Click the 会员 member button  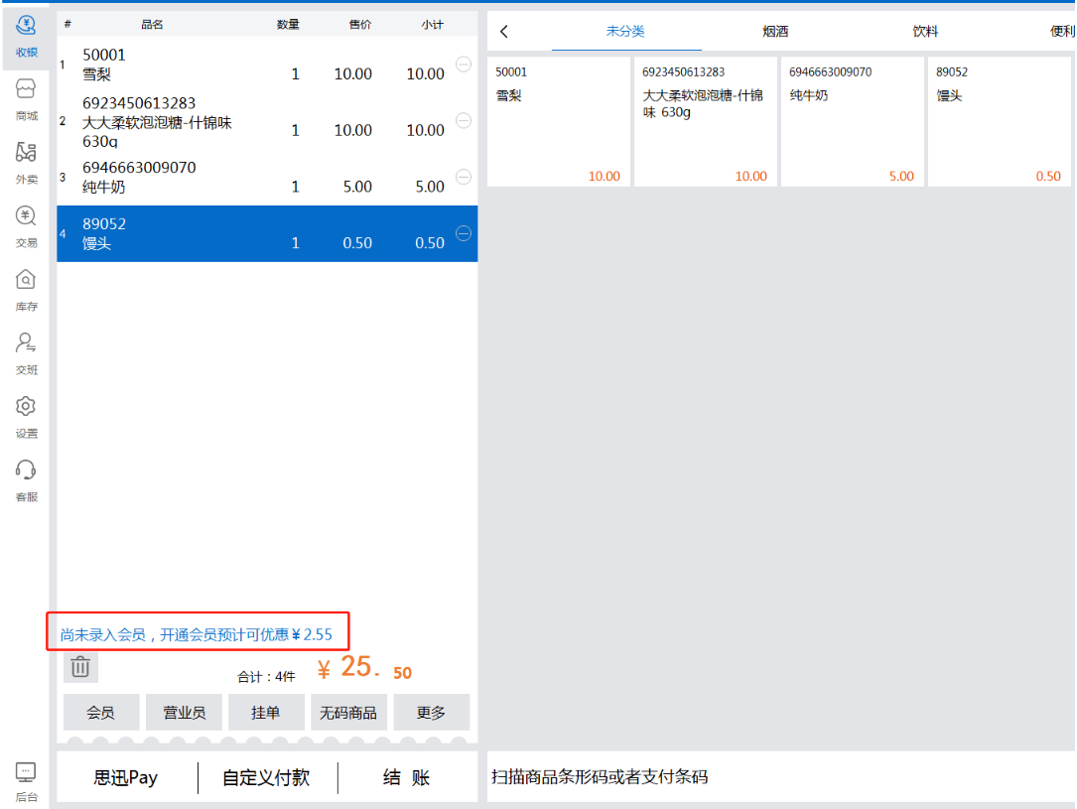(101, 712)
